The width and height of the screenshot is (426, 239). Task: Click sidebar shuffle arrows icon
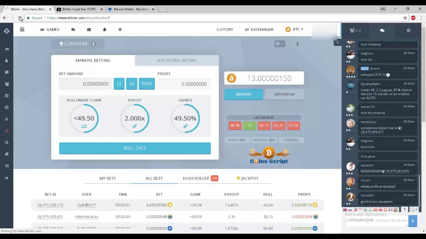coord(7,166)
